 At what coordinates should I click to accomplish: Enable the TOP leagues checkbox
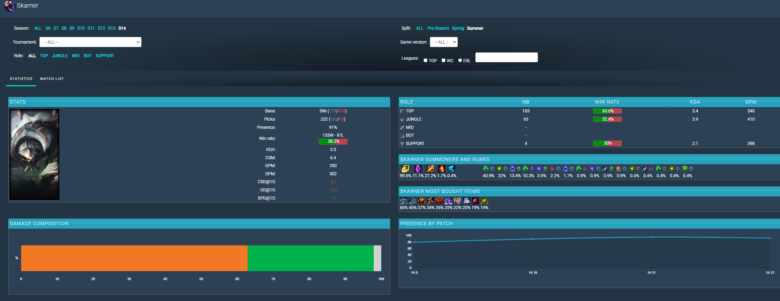point(426,60)
